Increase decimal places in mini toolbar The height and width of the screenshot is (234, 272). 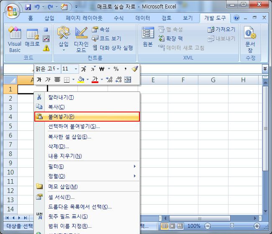tap(109, 80)
